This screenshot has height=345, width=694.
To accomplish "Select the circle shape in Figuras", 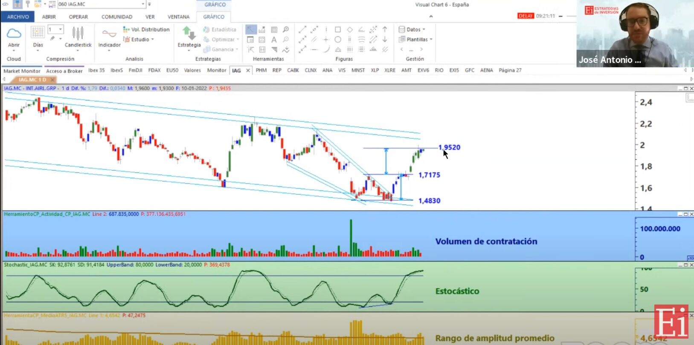I will click(338, 40).
